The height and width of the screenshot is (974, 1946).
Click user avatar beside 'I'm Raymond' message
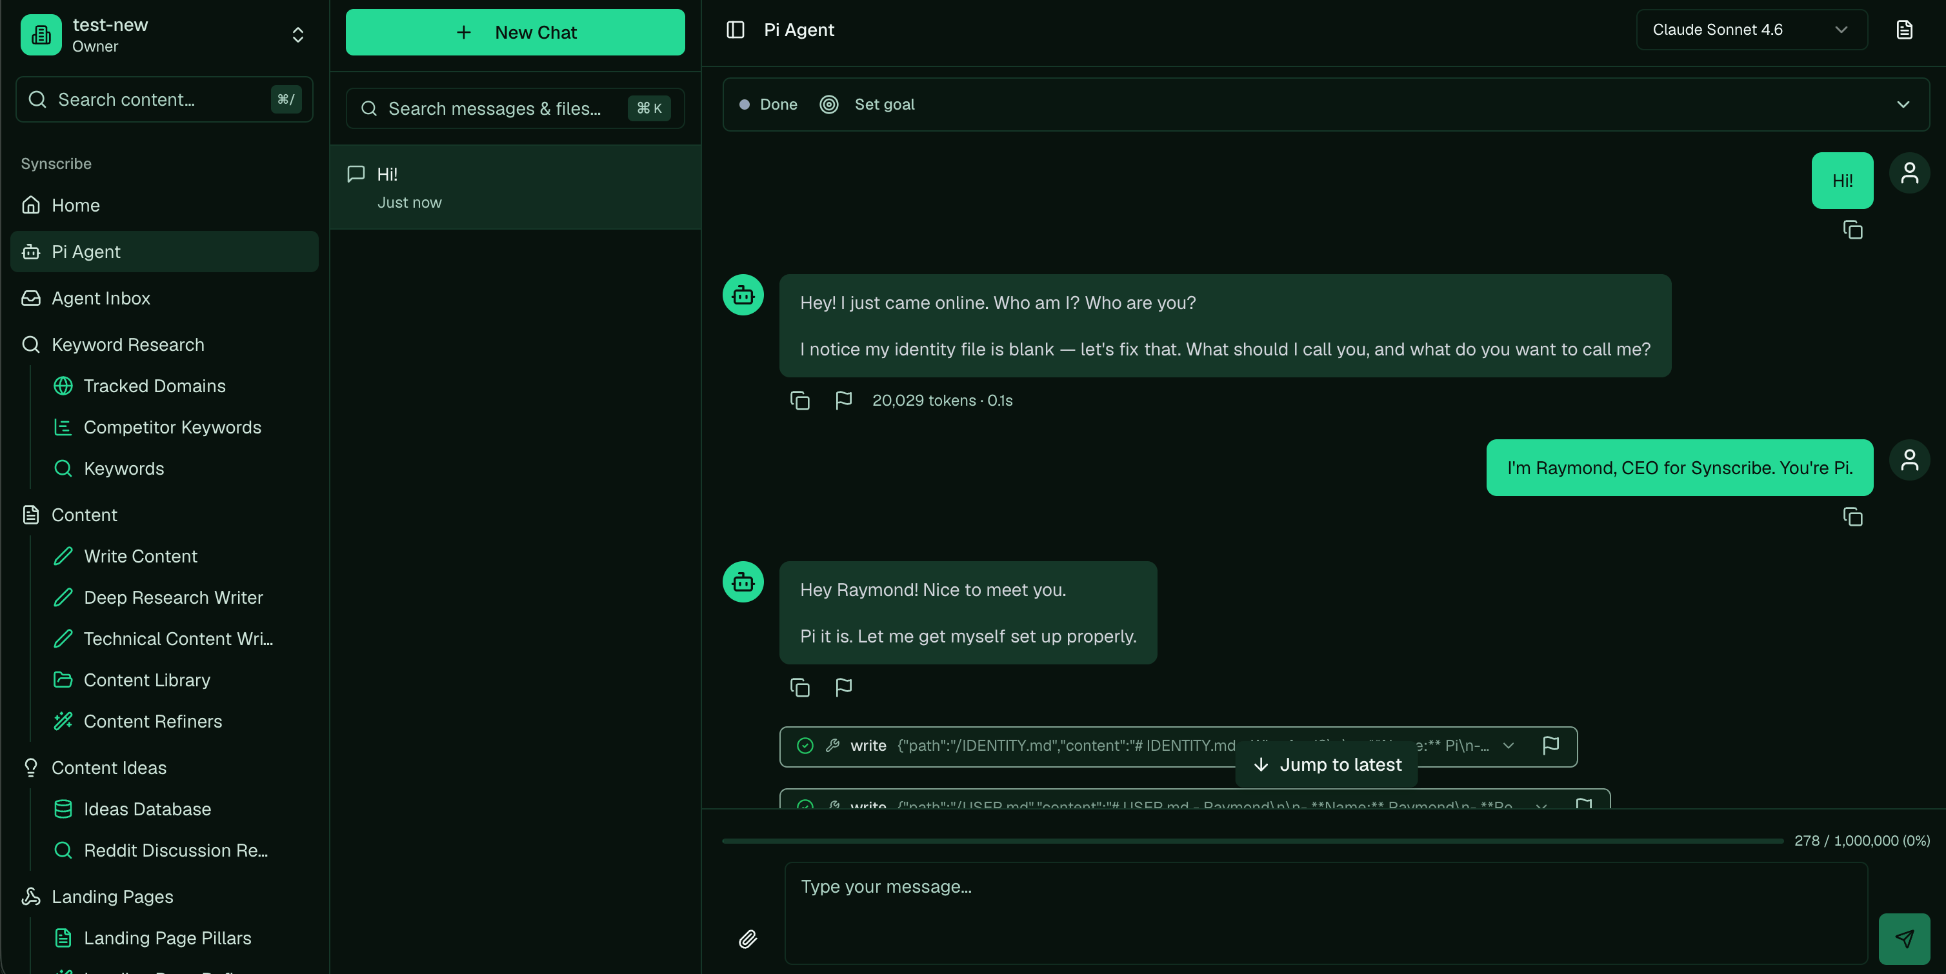click(1910, 460)
